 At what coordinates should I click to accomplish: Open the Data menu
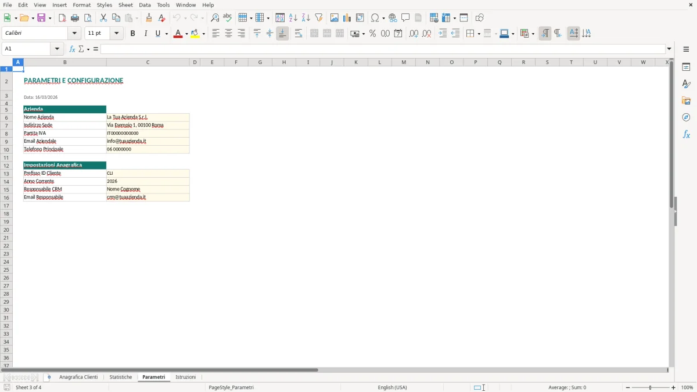coord(145,5)
